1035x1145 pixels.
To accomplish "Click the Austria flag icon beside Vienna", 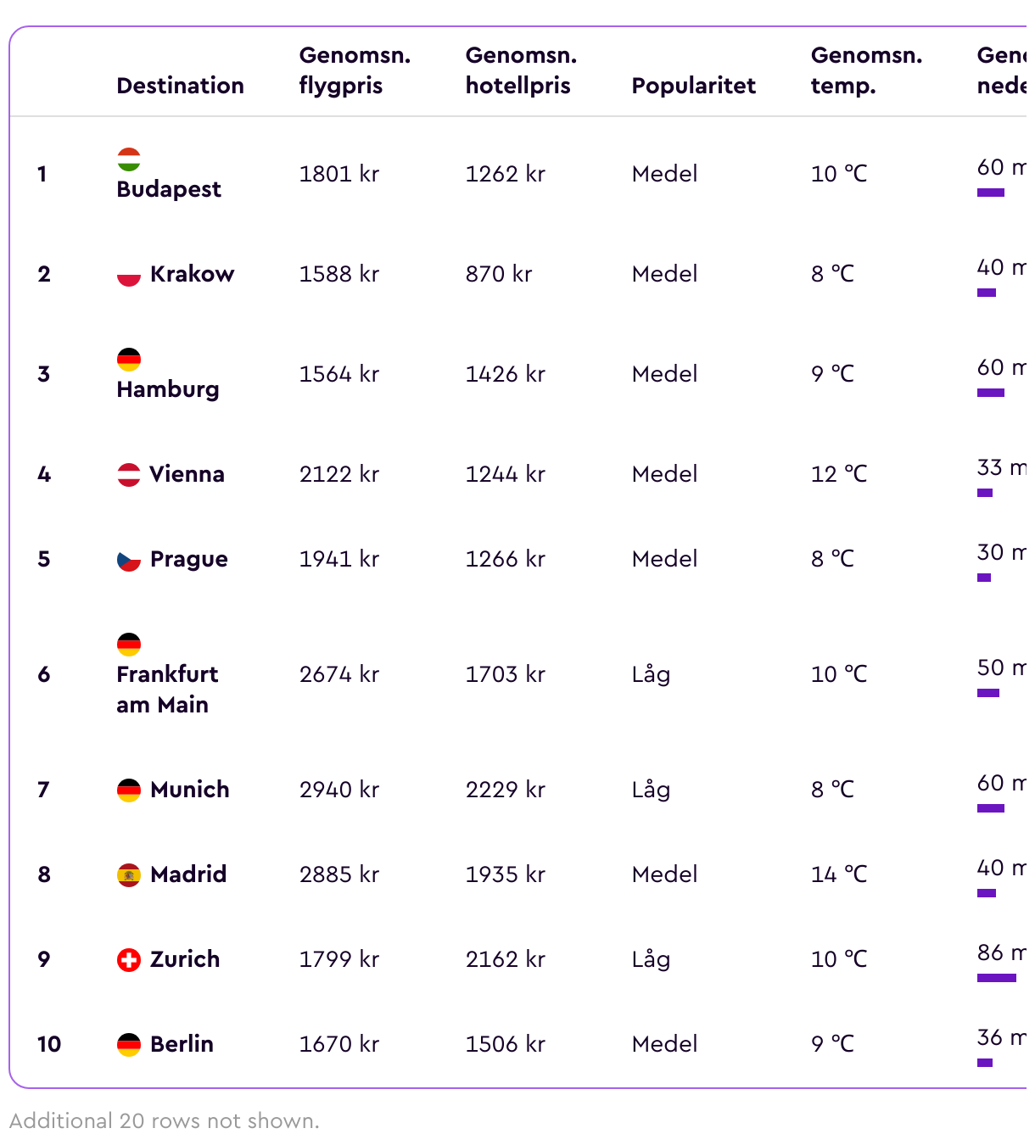I will (129, 474).
